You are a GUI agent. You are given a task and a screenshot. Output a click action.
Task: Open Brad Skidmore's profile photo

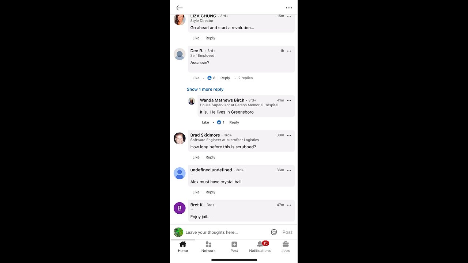point(180,138)
